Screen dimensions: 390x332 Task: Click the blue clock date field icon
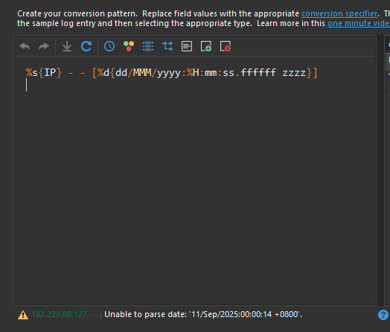(109, 46)
